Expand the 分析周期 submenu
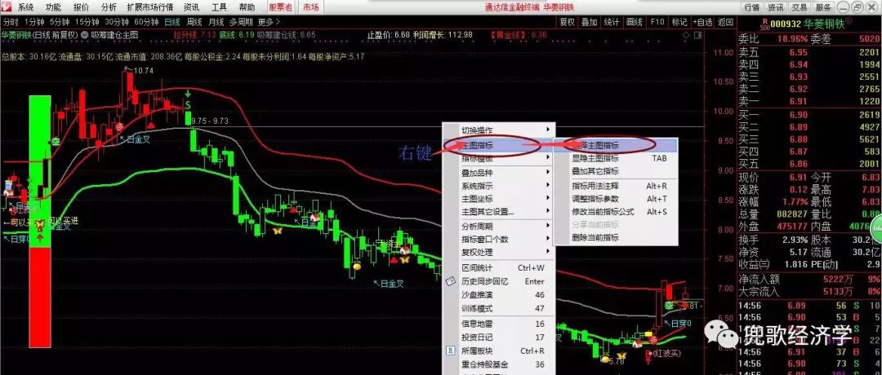The height and width of the screenshot is (375, 882). tap(499, 227)
